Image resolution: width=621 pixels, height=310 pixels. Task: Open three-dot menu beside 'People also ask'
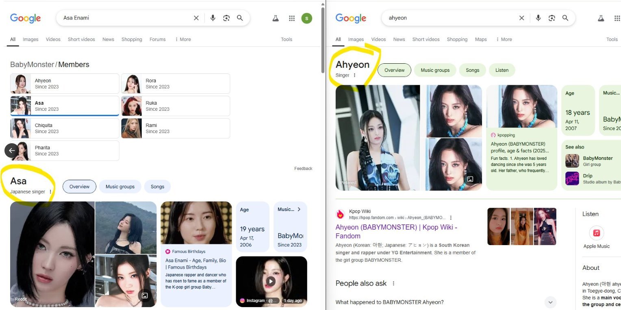click(x=393, y=283)
